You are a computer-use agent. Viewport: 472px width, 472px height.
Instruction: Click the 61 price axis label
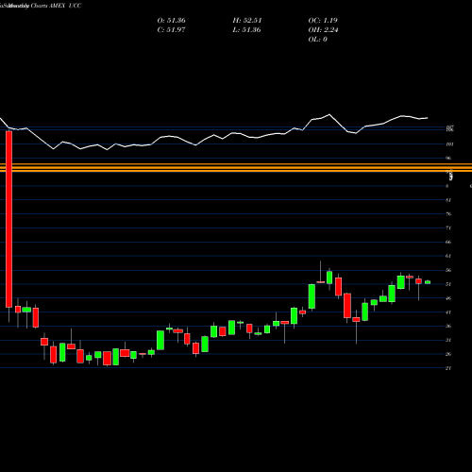click(x=448, y=256)
